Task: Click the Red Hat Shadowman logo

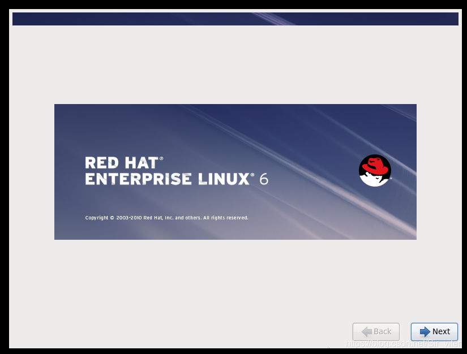Action: (375, 170)
